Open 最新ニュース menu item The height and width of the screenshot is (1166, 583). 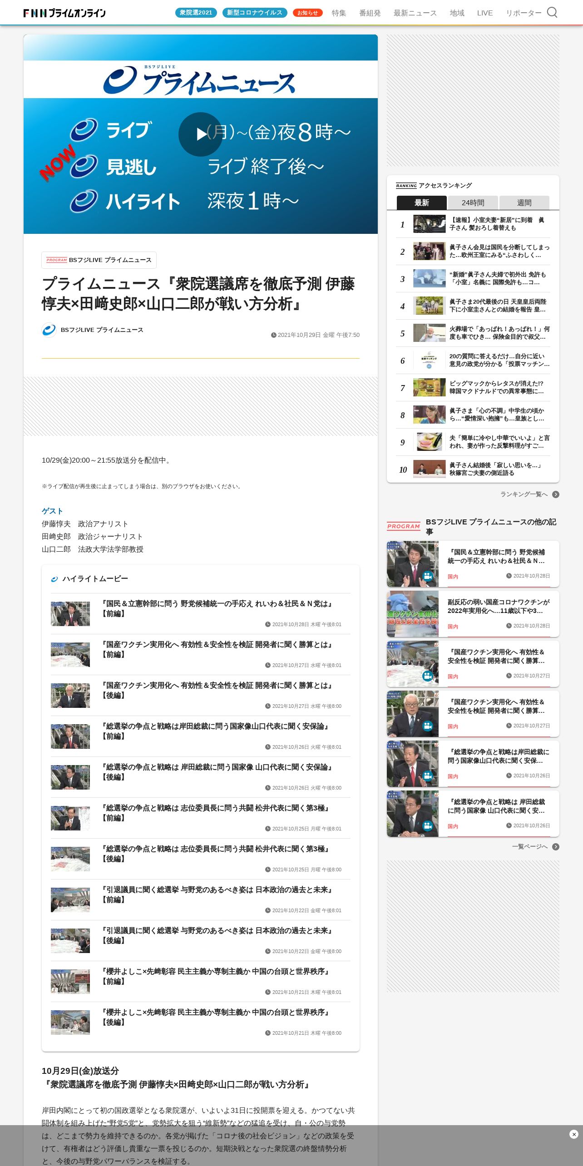(415, 13)
